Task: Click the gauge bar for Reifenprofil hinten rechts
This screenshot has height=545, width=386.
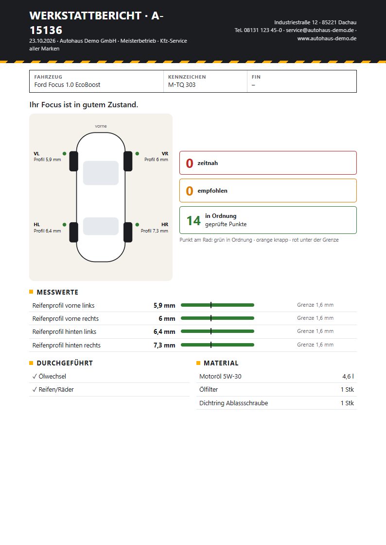Action: [217, 345]
